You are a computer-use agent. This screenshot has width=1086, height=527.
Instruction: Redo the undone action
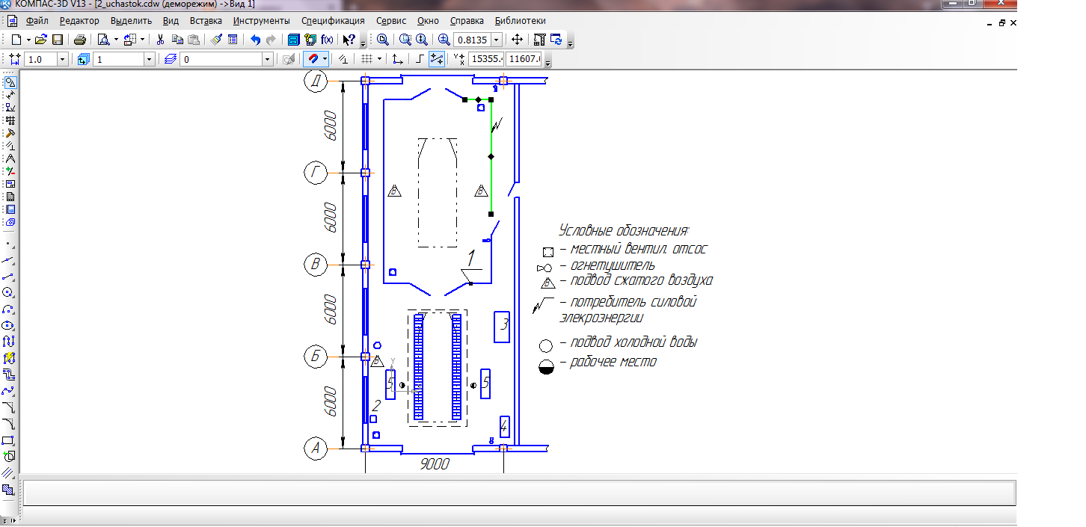(x=271, y=40)
